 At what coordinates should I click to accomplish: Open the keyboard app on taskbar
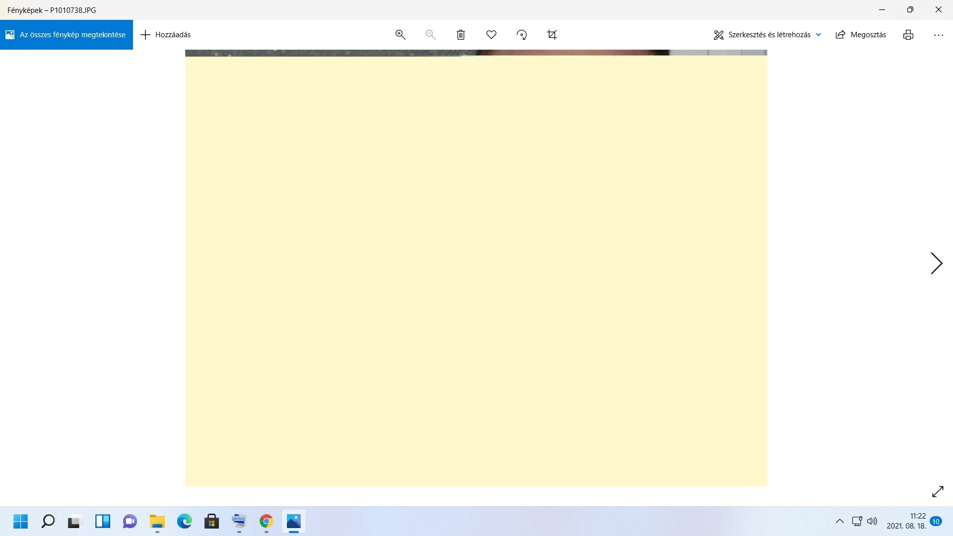point(239,522)
